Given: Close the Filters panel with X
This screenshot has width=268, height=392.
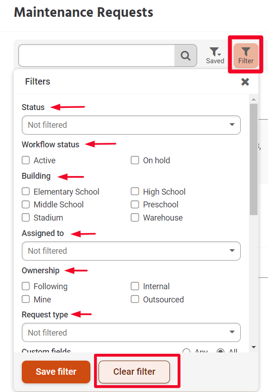Looking at the screenshot, I should [245, 82].
